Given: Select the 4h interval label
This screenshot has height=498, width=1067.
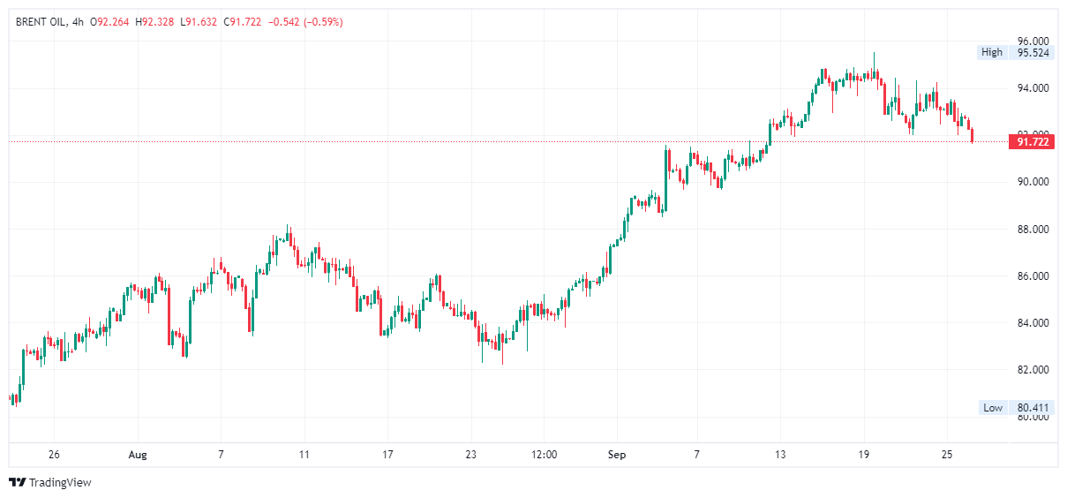Looking at the screenshot, I should pos(77,22).
